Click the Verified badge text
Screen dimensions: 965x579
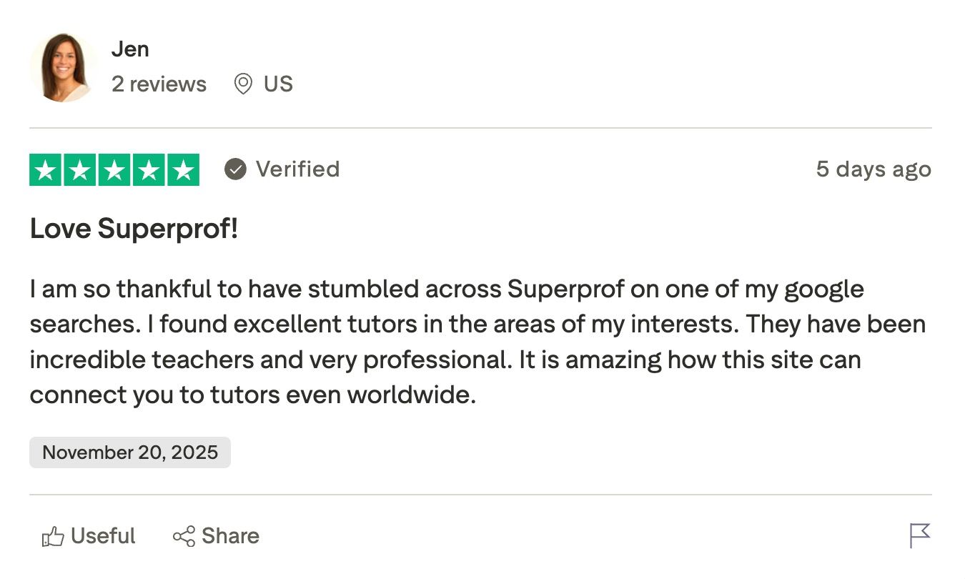pyautogui.click(x=298, y=169)
